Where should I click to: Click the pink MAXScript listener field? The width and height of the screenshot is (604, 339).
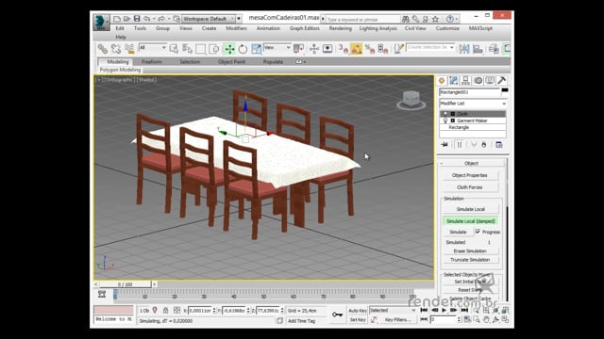coord(113,310)
